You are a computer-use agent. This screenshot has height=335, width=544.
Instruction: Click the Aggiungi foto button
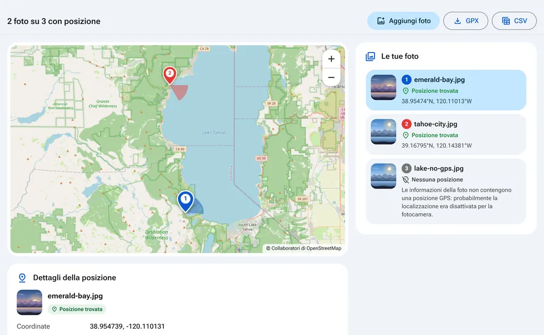click(x=403, y=21)
